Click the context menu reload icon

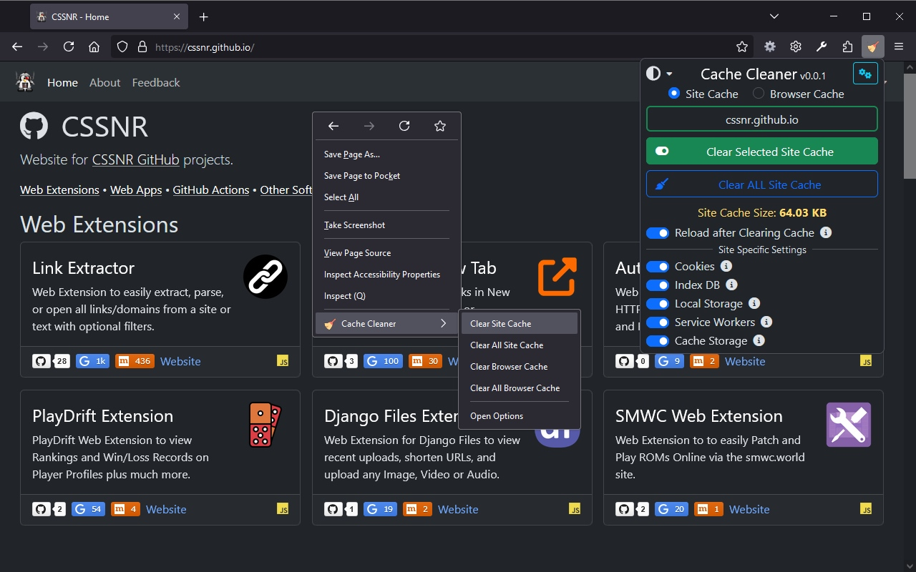[x=404, y=126]
